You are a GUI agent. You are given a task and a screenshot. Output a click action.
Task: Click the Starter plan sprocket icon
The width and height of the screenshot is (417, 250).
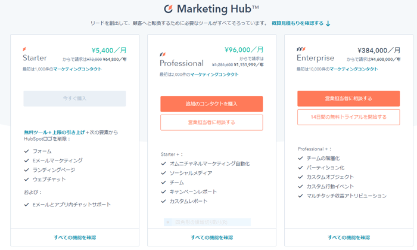pos(24,49)
